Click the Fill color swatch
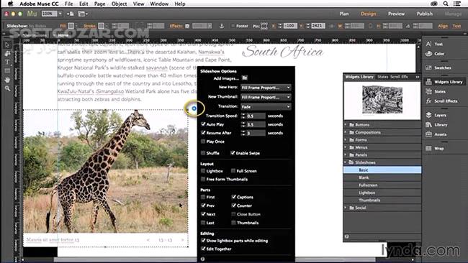Image resolution: width=468 pixels, height=263 pixels. click(71, 26)
